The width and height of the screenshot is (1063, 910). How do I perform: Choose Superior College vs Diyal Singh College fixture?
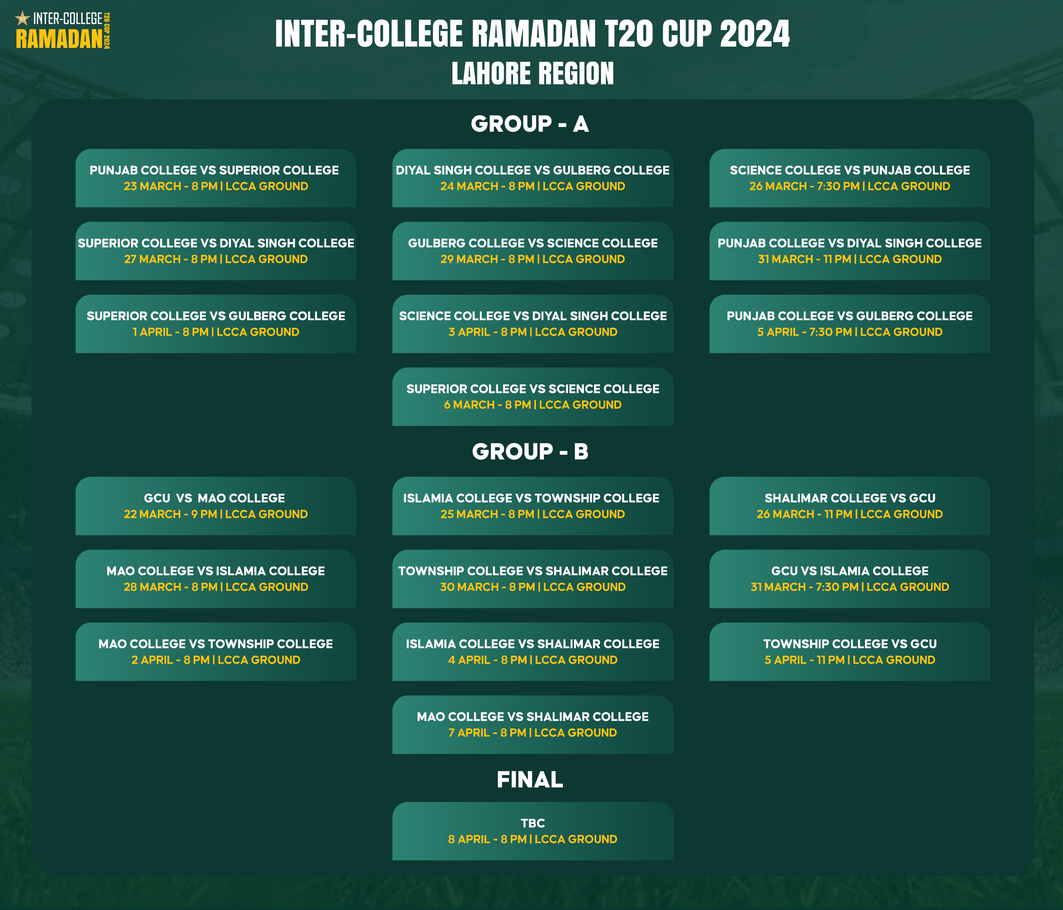click(x=215, y=251)
